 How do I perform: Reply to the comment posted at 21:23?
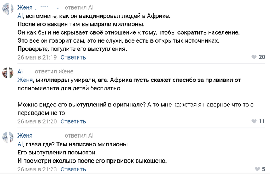click(x=73, y=169)
